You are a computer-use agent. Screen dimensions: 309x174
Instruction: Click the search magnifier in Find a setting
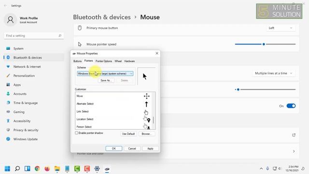click(x=60, y=35)
